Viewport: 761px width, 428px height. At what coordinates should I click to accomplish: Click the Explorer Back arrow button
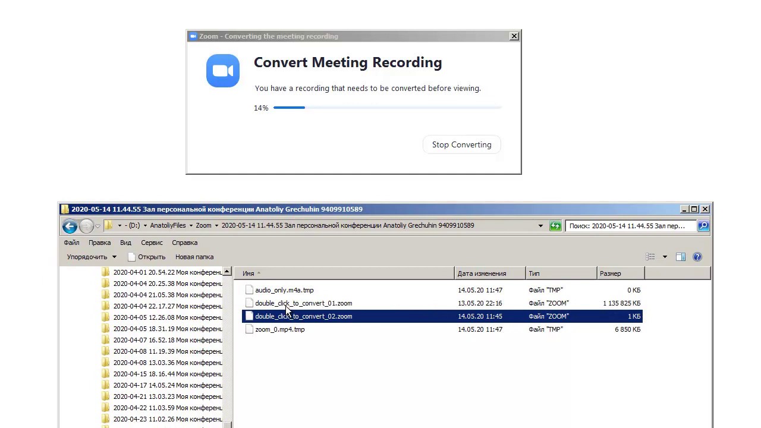pyautogui.click(x=70, y=226)
